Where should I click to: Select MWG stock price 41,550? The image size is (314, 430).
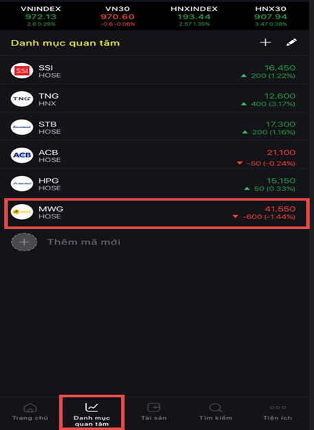click(x=280, y=209)
